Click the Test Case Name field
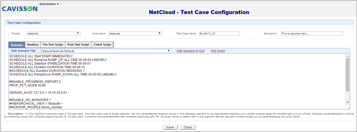357x132 pixels. pyautogui.click(x=219, y=33)
